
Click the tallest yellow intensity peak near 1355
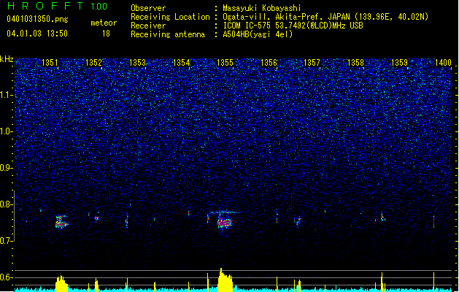224,280
